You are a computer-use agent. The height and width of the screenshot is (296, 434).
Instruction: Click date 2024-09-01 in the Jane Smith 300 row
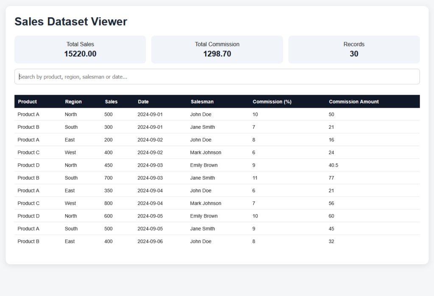(150, 127)
